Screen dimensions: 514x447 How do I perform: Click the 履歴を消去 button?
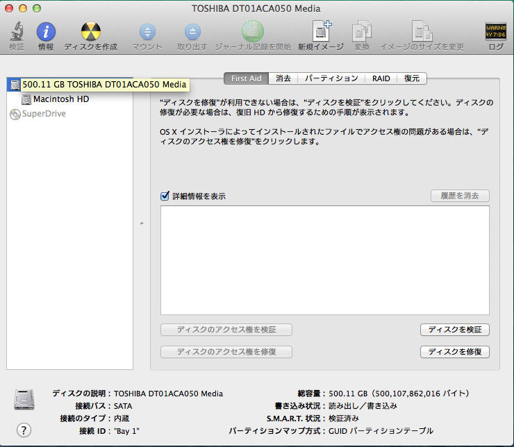coord(460,196)
